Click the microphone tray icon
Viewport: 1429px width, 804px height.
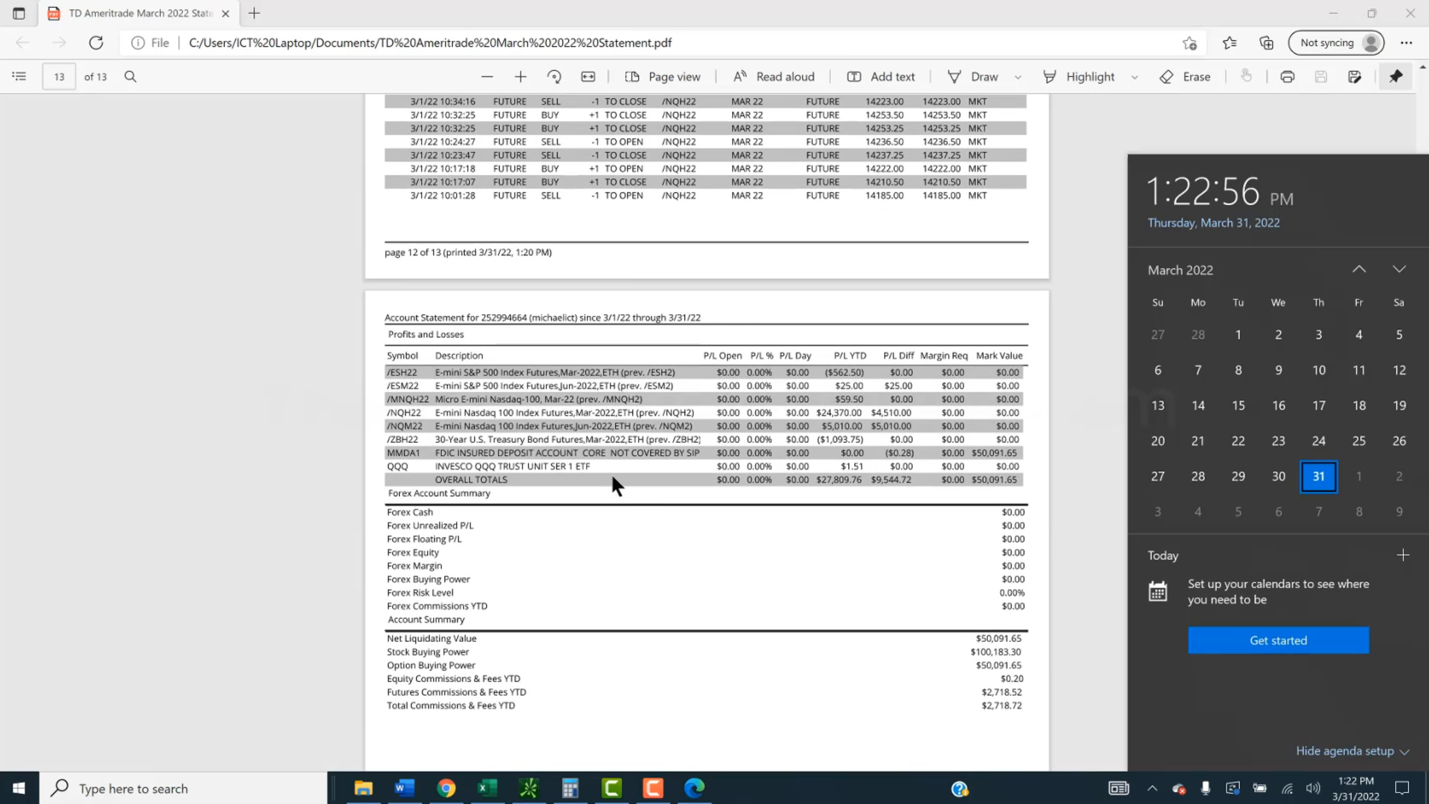1206,788
